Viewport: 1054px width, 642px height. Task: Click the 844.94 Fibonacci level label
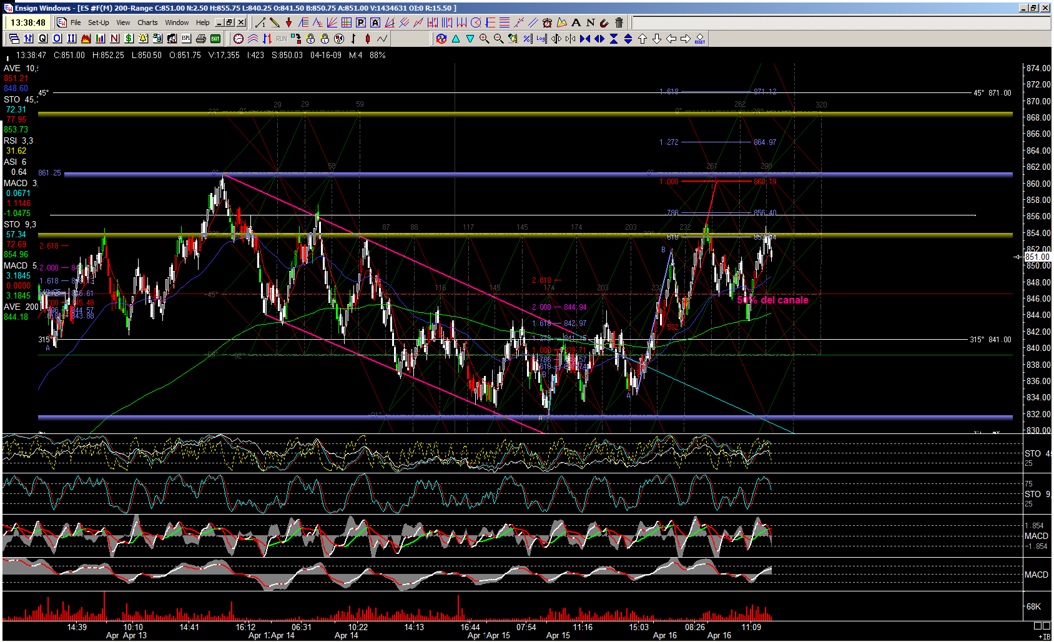pyautogui.click(x=575, y=307)
